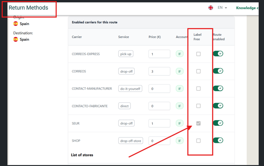Tick Label Free checkbox for CORREOS-EXPRESS
Screen dimensions: 264x166
click(198, 54)
